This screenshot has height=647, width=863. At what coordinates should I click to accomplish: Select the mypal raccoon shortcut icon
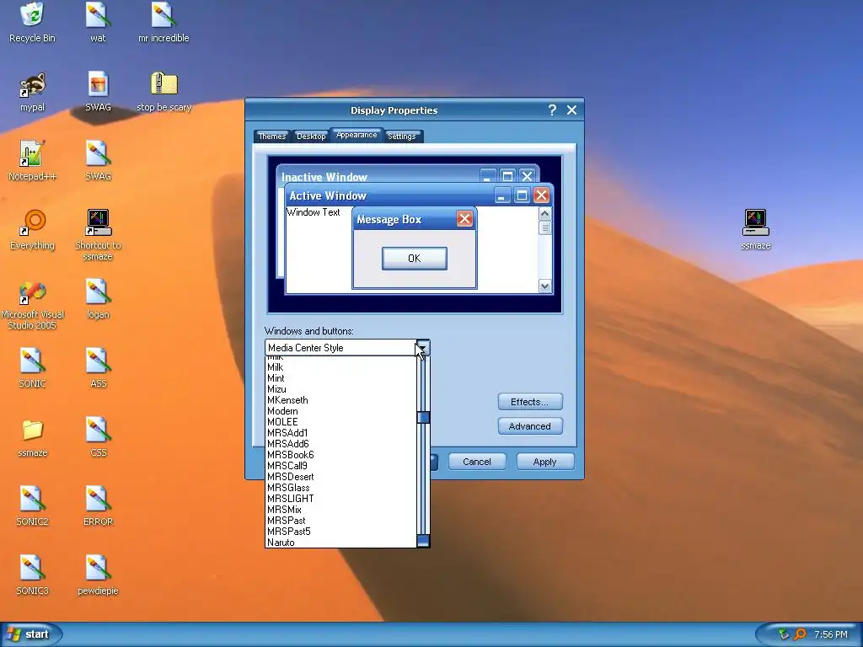(x=32, y=91)
